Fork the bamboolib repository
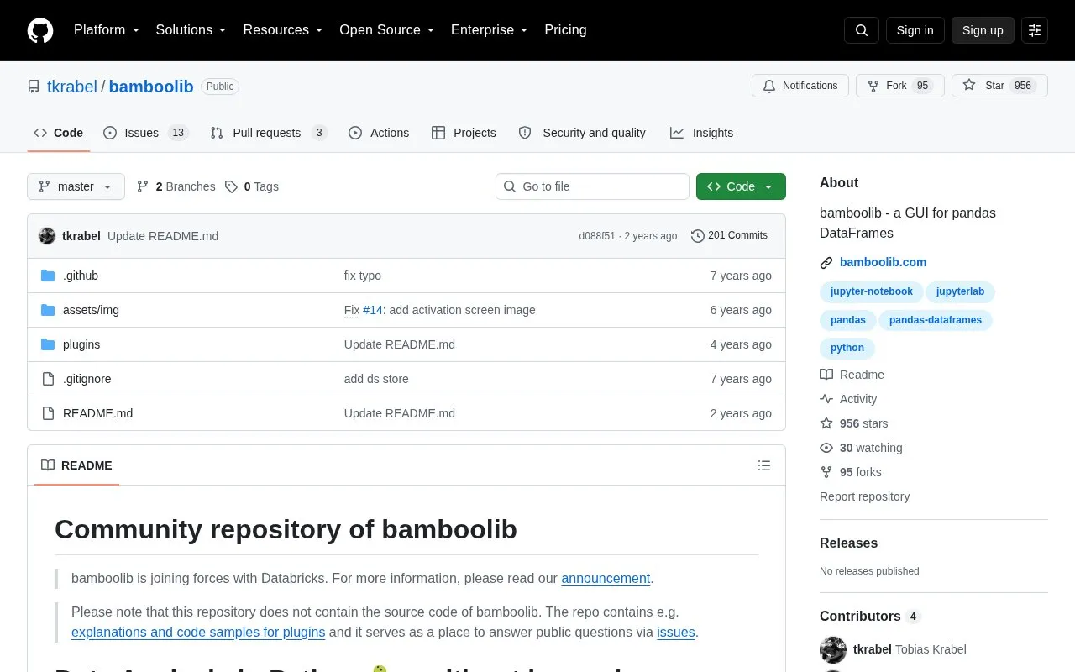The image size is (1075, 672). [899, 86]
